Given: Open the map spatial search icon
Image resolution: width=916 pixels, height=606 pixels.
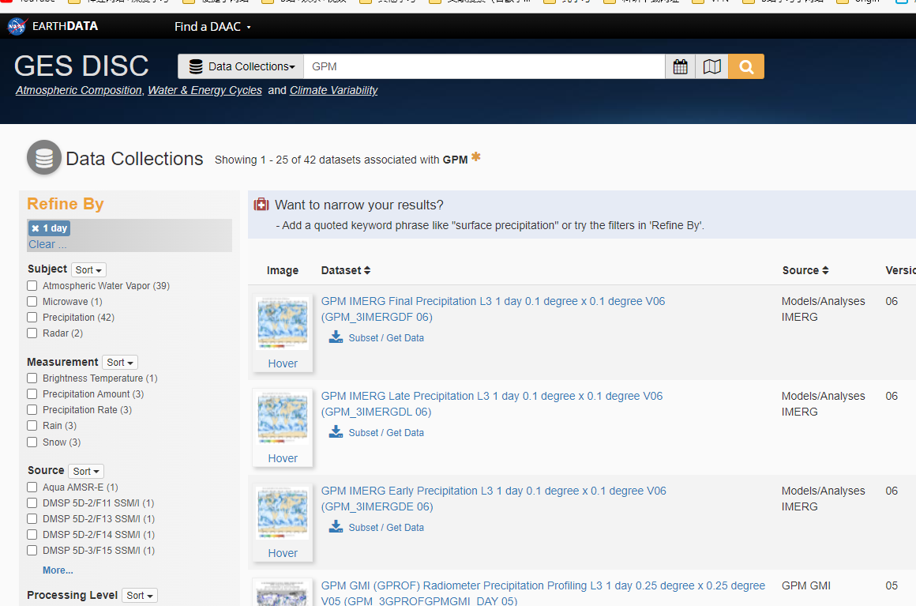Looking at the screenshot, I should 712,66.
